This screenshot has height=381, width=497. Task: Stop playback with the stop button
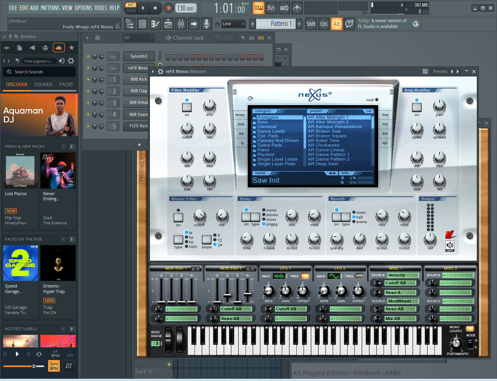point(155,8)
